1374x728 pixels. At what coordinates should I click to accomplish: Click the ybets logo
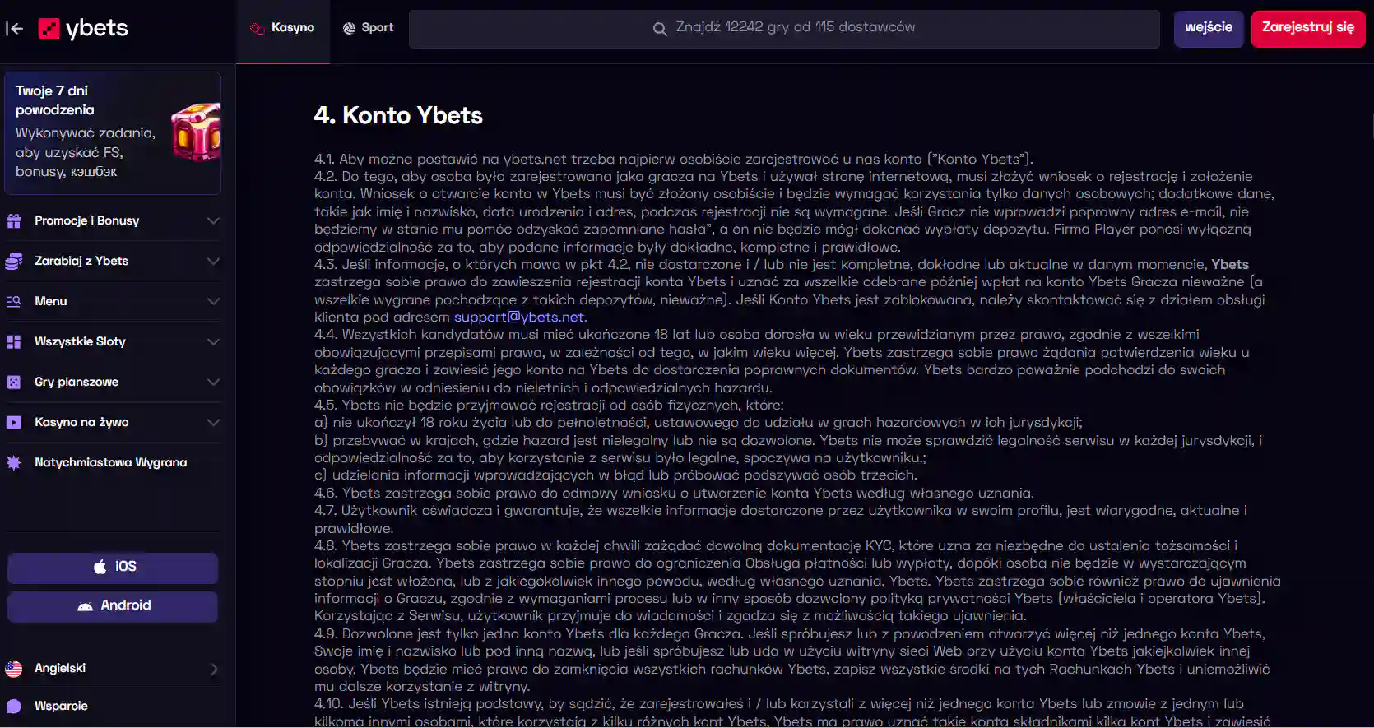point(84,29)
